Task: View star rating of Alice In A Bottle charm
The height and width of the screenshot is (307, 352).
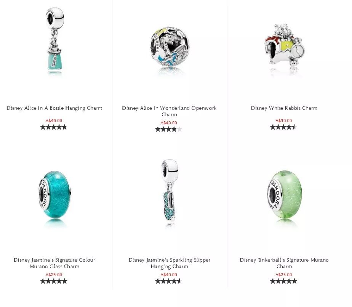Action: (54, 127)
